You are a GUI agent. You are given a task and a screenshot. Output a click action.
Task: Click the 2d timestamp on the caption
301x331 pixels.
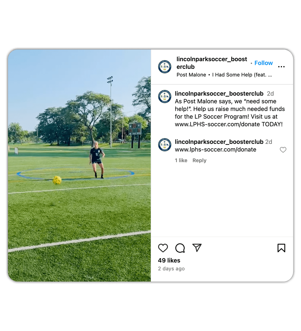pos(270,94)
